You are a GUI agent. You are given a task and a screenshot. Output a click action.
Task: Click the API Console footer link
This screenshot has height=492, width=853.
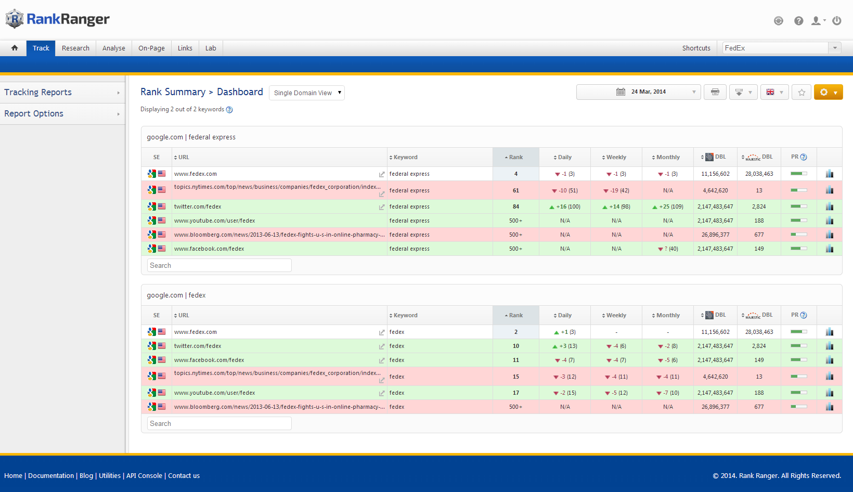(144, 475)
